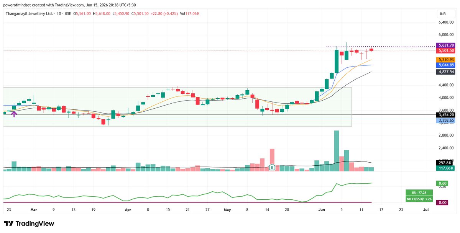Click the light blue 3,358.65 label
Image resolution: width=460 pixels, height=233 pixels.
446,120
